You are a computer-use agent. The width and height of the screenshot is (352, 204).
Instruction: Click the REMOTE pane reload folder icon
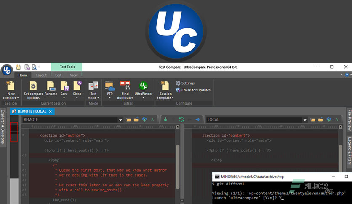pyautogui.click(x=136, y=120)
